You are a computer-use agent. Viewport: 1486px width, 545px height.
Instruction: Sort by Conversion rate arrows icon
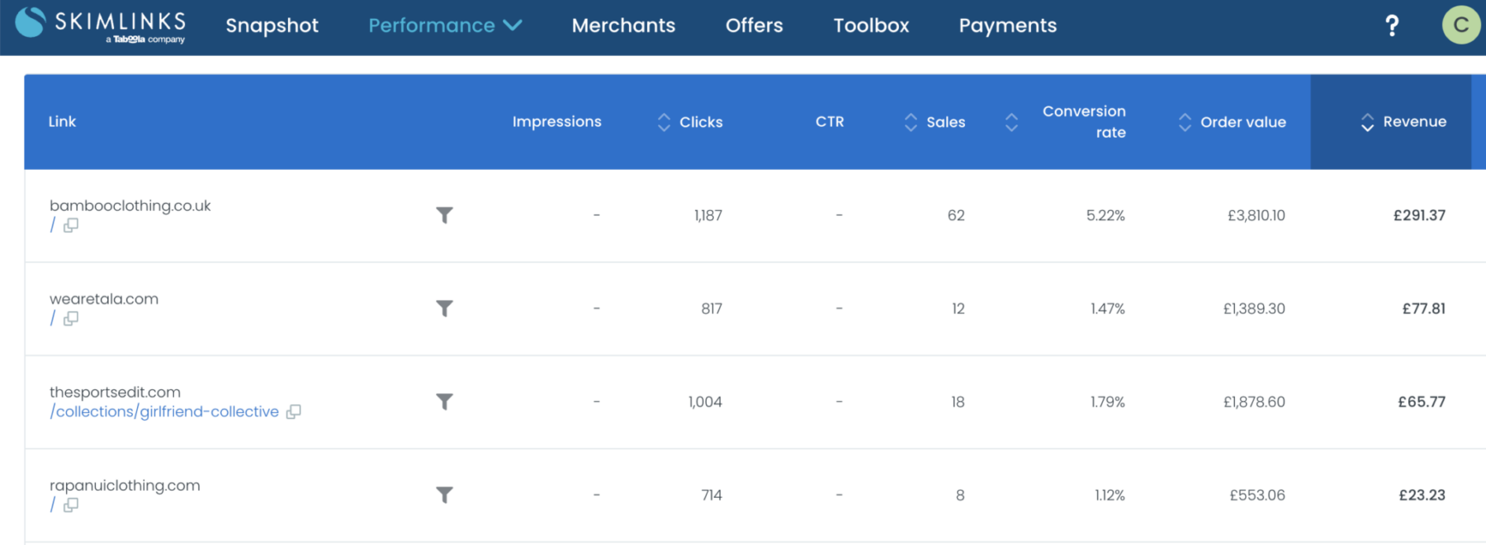coord(1011,122)
